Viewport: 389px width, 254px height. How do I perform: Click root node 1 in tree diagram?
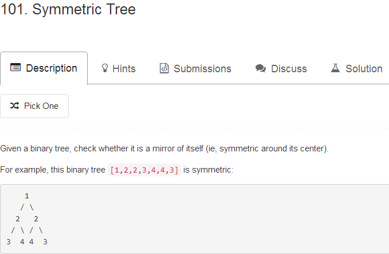click(x=27, y=196)
